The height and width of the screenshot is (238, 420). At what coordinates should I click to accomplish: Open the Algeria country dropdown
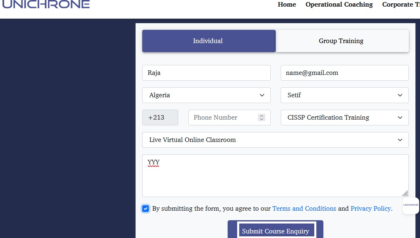tap(206, 95)
